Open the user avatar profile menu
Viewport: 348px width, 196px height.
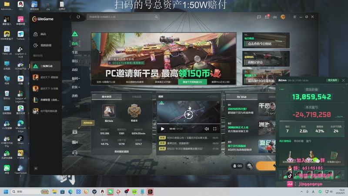(x=283, y=17)
